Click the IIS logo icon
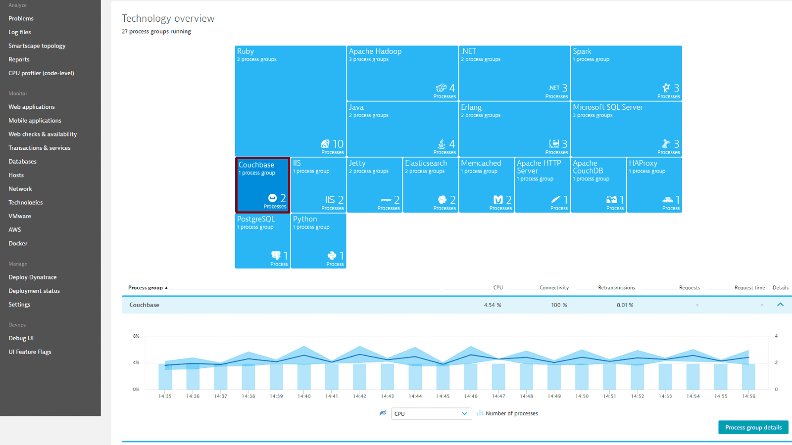Image resolution: width=792 pixels, height=445 pixels. point(330,200)
